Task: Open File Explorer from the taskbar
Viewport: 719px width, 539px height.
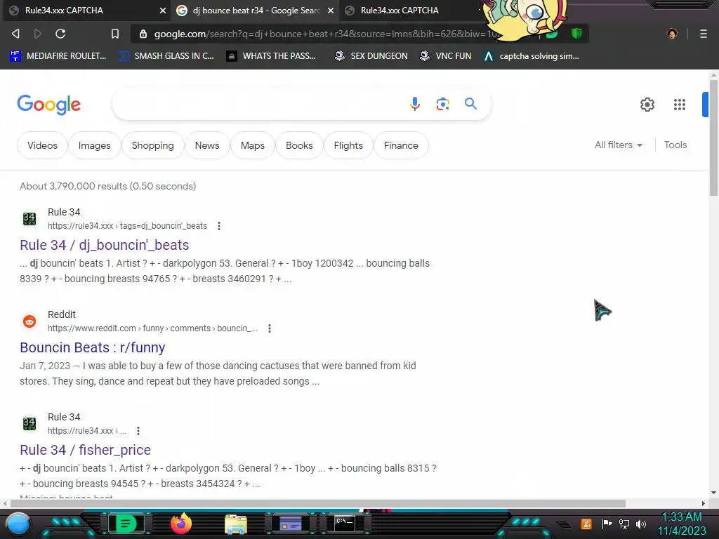Action: click(236, 524)
